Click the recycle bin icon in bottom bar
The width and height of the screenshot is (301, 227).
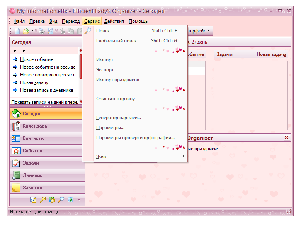click(70, 200)
